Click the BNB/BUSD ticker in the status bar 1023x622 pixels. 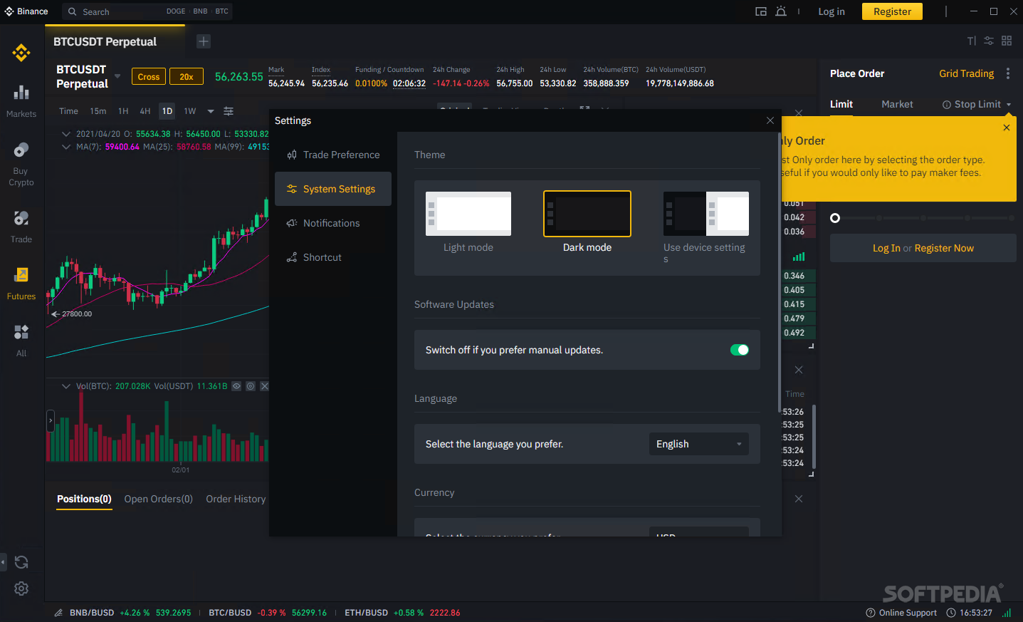point(130,613)
